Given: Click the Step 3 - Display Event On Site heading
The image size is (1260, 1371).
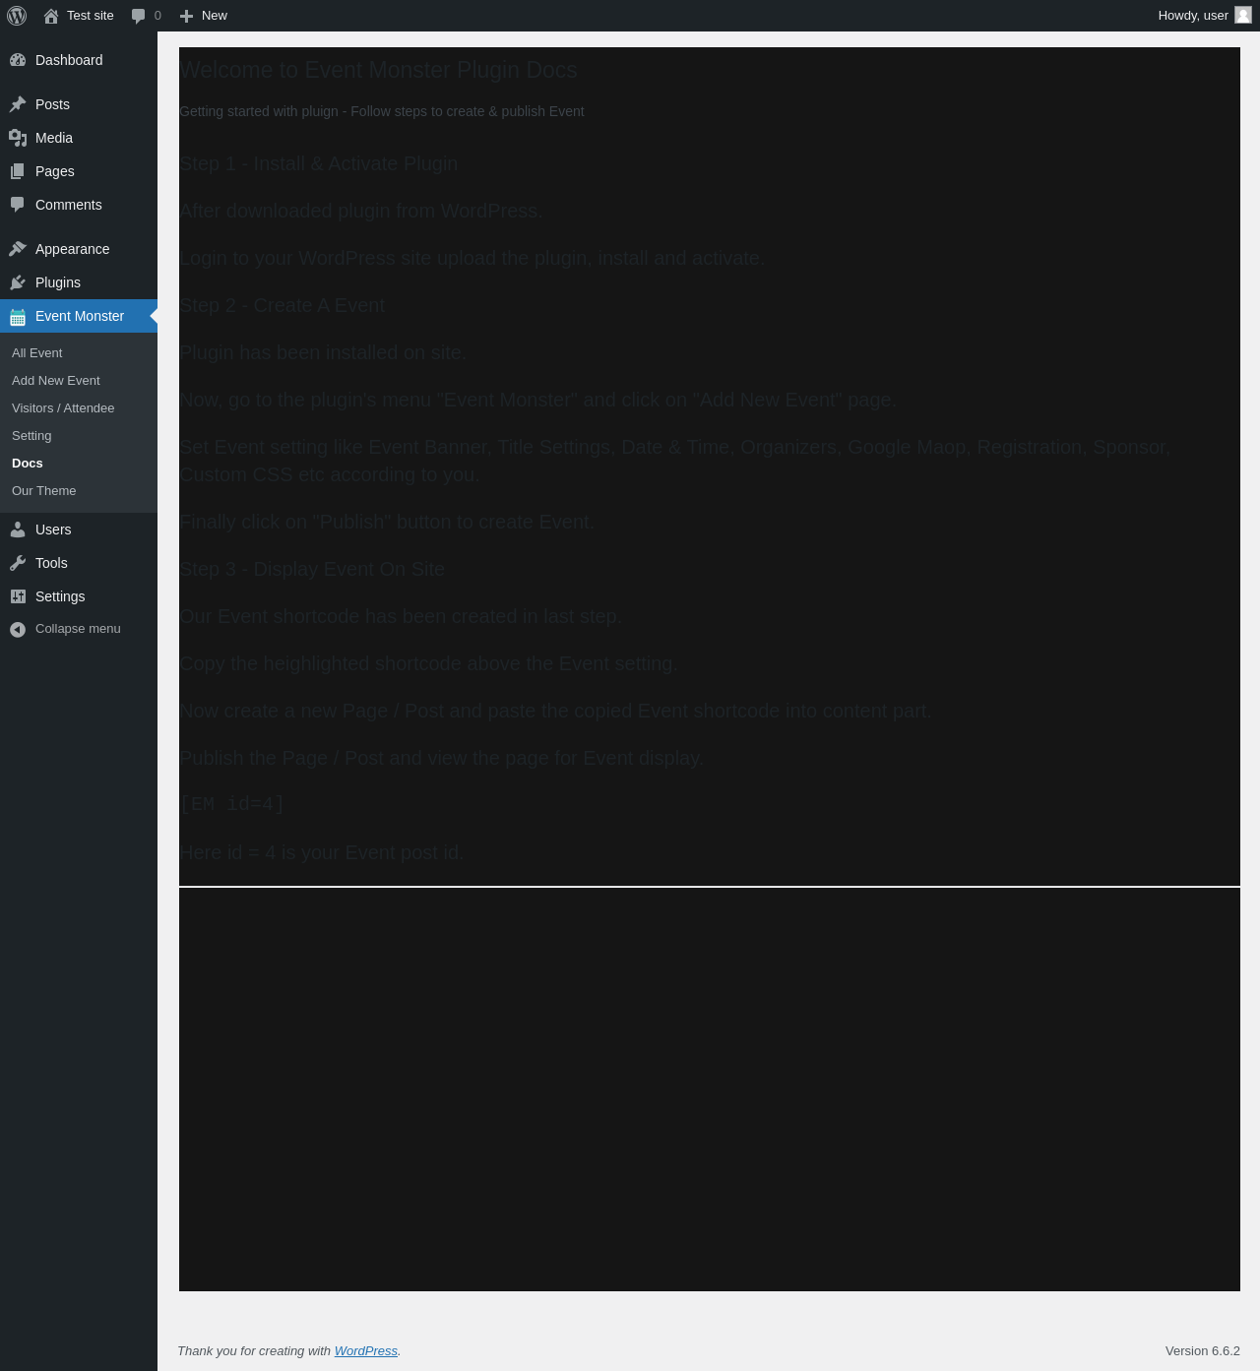Looking at the screenshot, I should pyautogui.click(x=312, y=569).
